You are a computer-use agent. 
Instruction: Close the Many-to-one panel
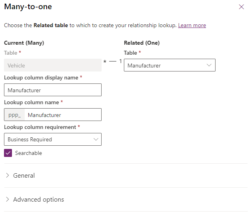(x=241, y=7)
